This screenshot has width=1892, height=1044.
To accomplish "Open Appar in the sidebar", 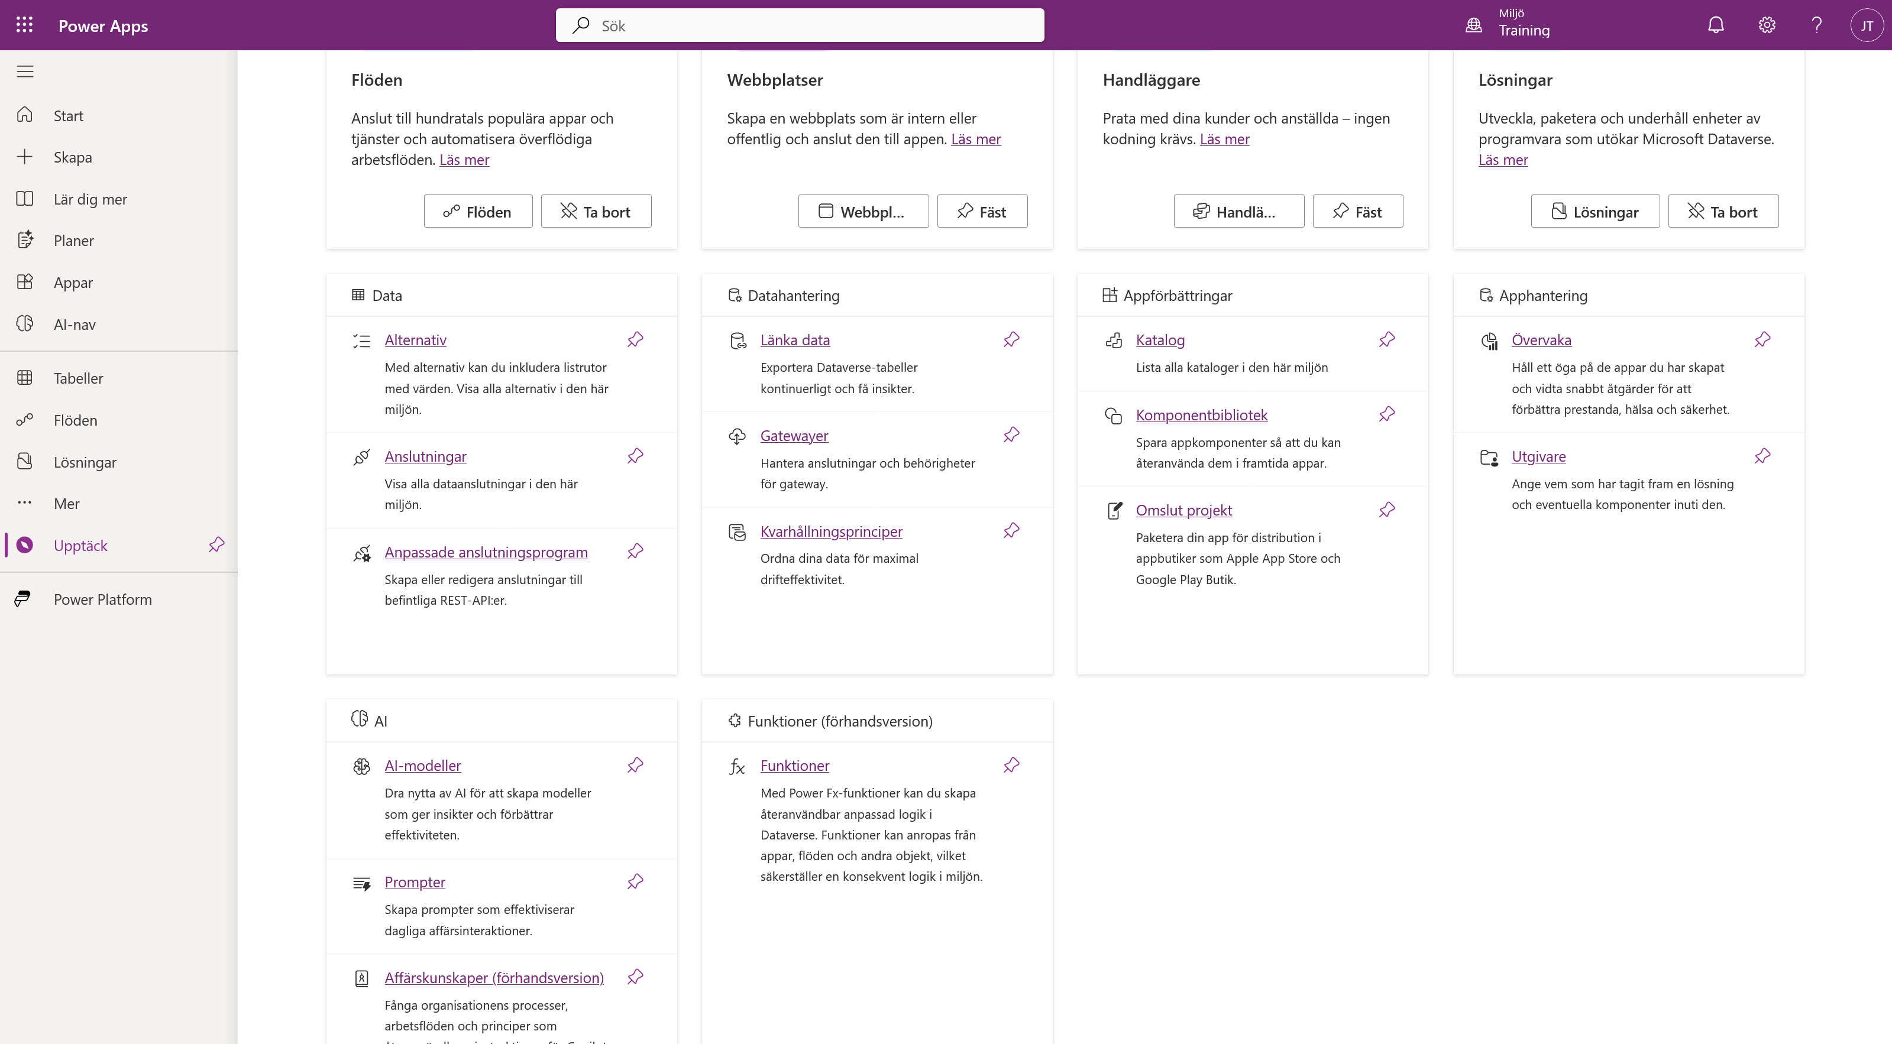I will click(119, 283).
